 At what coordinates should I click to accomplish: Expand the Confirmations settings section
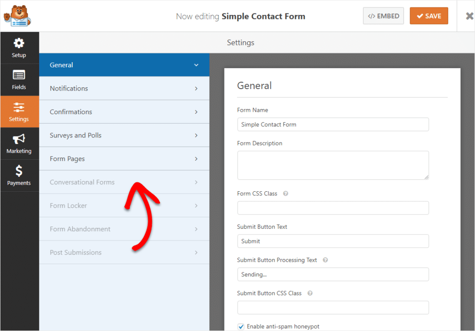(x=124, y=111)
